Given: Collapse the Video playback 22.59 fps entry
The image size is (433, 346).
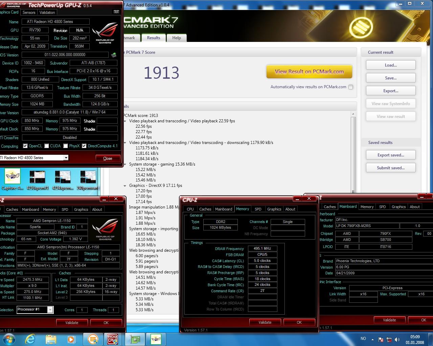Looking at the screenshot, I should pyautogui.click(x=125, y=121).
